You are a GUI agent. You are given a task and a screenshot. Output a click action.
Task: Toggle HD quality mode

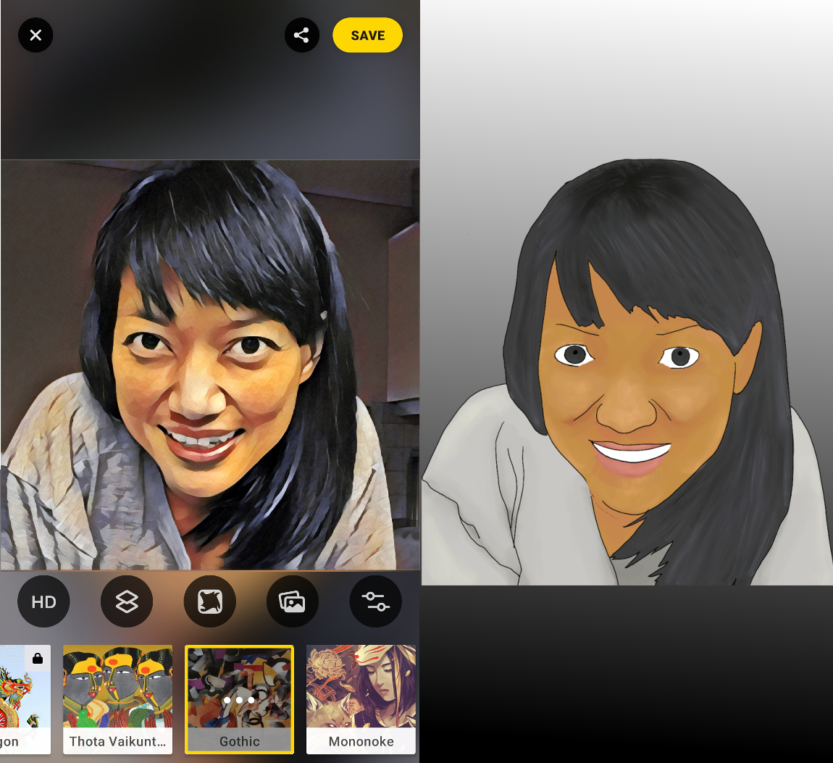point(43,601)
